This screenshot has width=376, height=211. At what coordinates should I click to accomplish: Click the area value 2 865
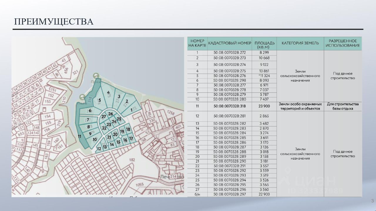click(x=264, y=116)
